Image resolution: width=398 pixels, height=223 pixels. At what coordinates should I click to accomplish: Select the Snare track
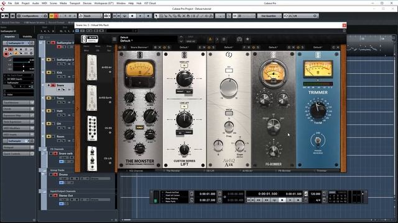pos(60,85)
